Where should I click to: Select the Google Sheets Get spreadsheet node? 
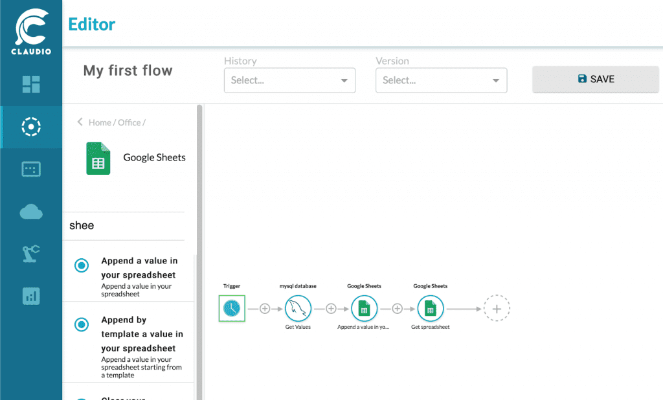431,308
